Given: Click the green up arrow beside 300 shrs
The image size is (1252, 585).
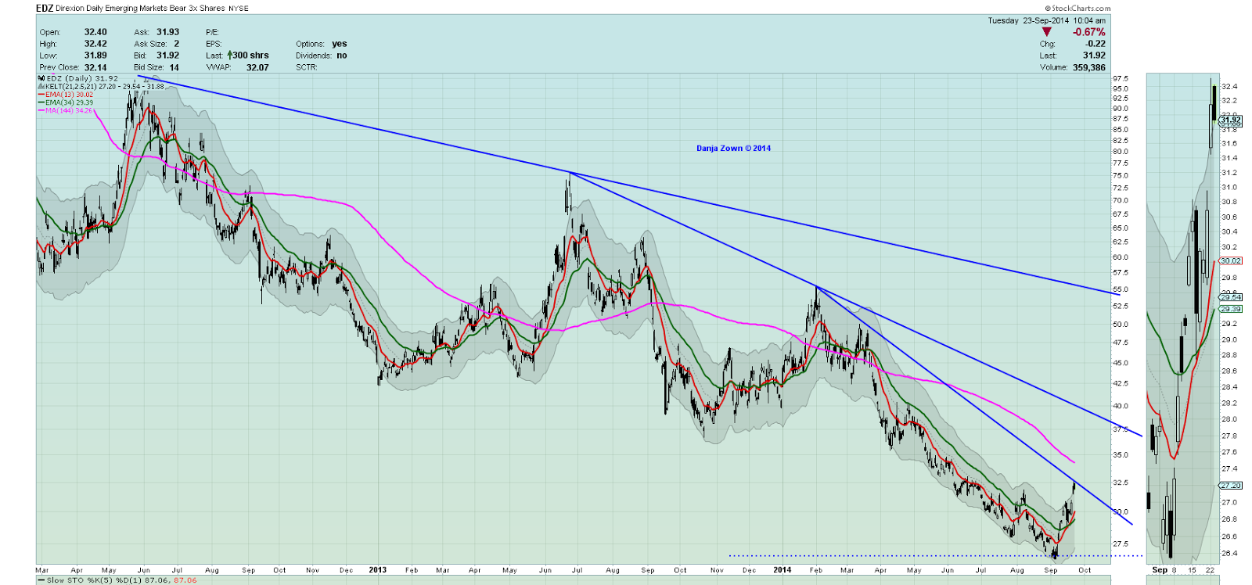Looking at the screenshot, I should pyautogui.click(x=230, y=56).
